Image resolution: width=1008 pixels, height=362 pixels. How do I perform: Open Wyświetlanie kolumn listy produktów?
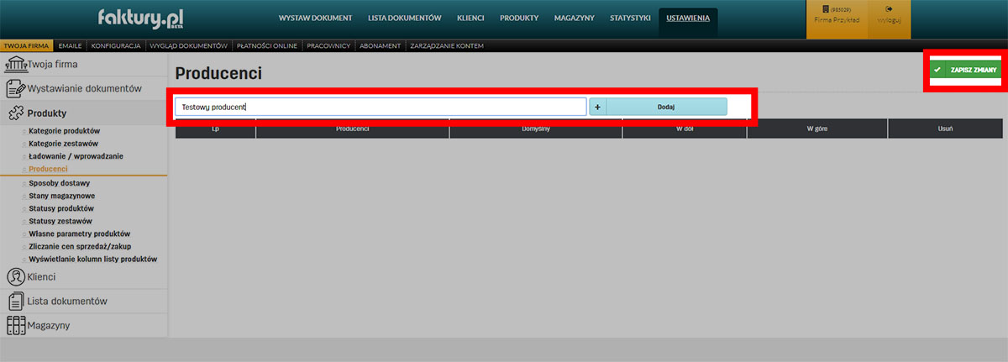[x=93, y=259]
